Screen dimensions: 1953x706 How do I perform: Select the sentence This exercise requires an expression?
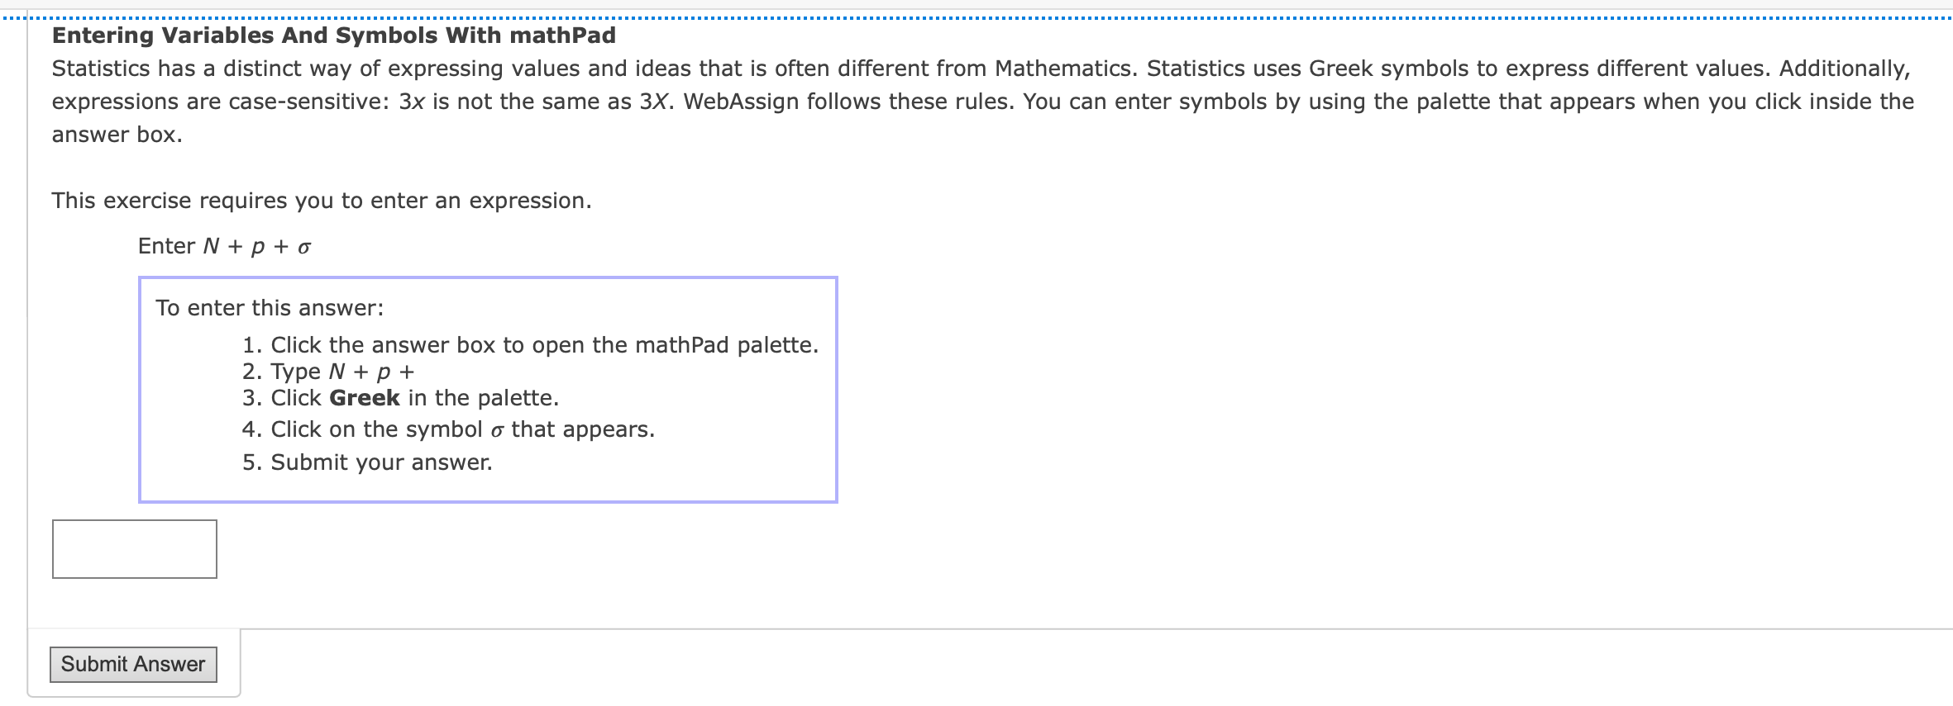pyautogui.click(x=321, y=199)
